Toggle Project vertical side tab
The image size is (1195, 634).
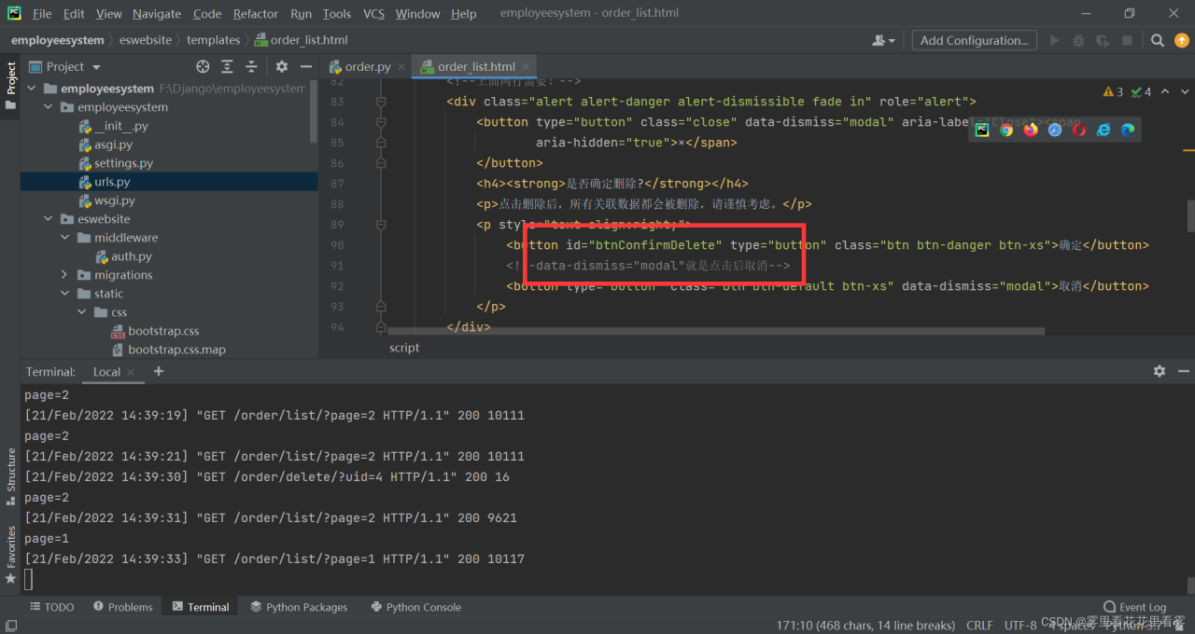tap(10, 86)
